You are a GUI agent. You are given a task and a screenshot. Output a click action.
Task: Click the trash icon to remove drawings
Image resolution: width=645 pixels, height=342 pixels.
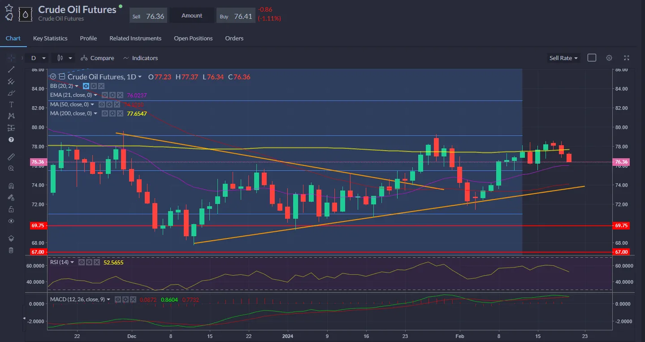pos(11,250)
